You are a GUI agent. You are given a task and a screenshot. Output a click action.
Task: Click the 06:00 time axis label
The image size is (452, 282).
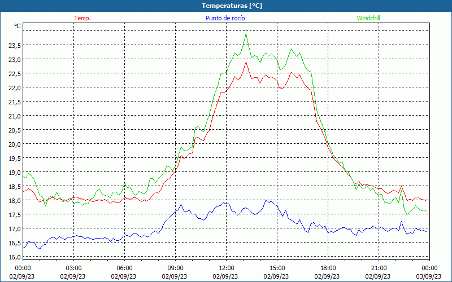124,268
